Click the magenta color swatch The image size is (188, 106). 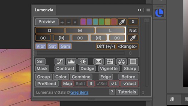83,22
